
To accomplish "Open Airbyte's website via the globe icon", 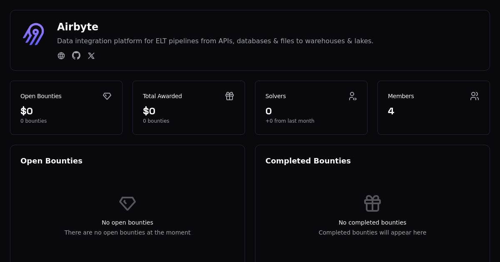I will pos(61,55).
